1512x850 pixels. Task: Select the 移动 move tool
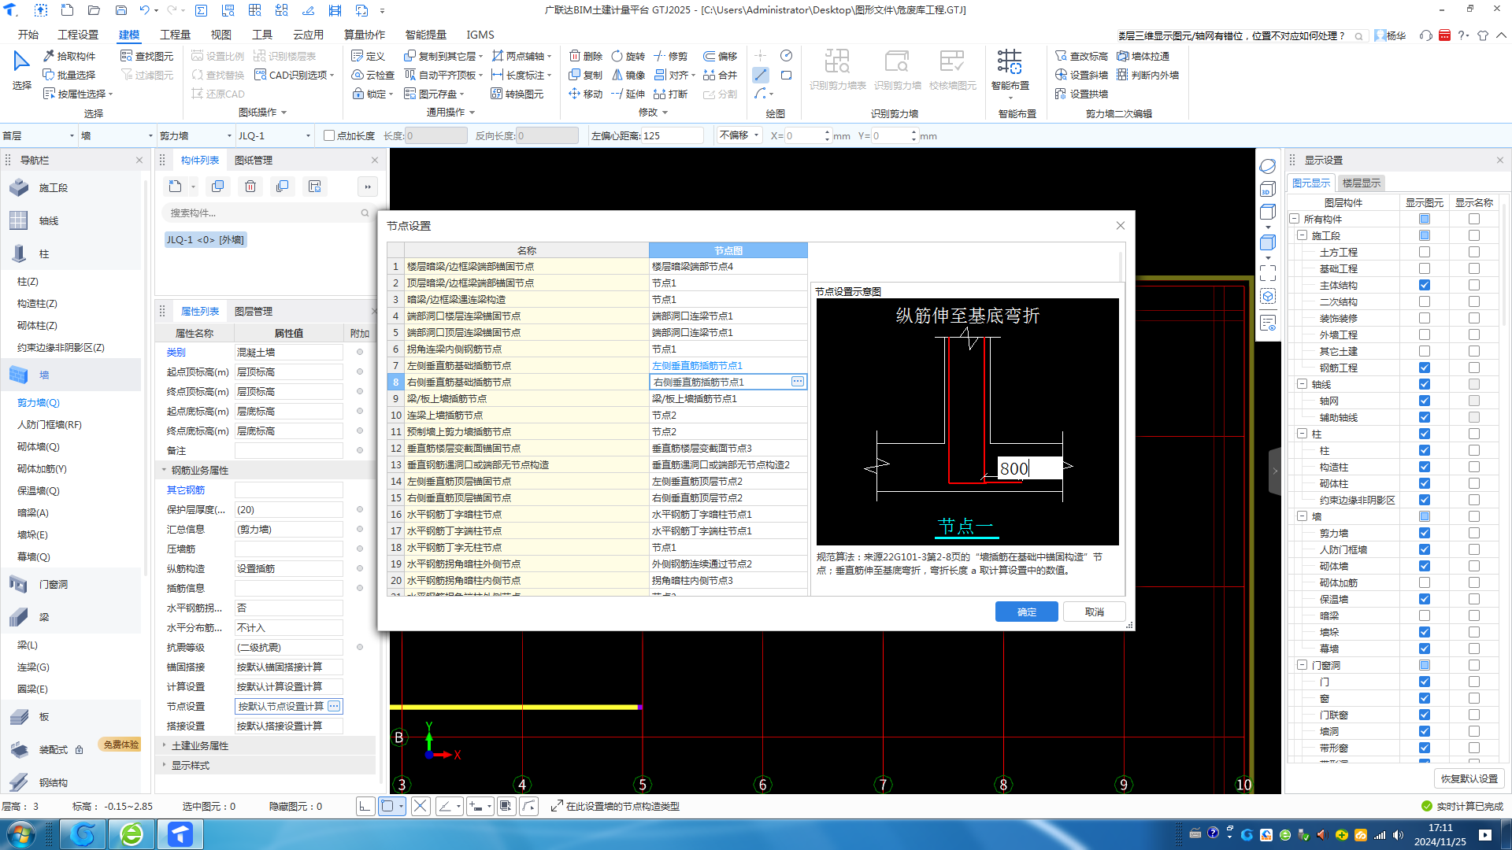pos(586,94)
